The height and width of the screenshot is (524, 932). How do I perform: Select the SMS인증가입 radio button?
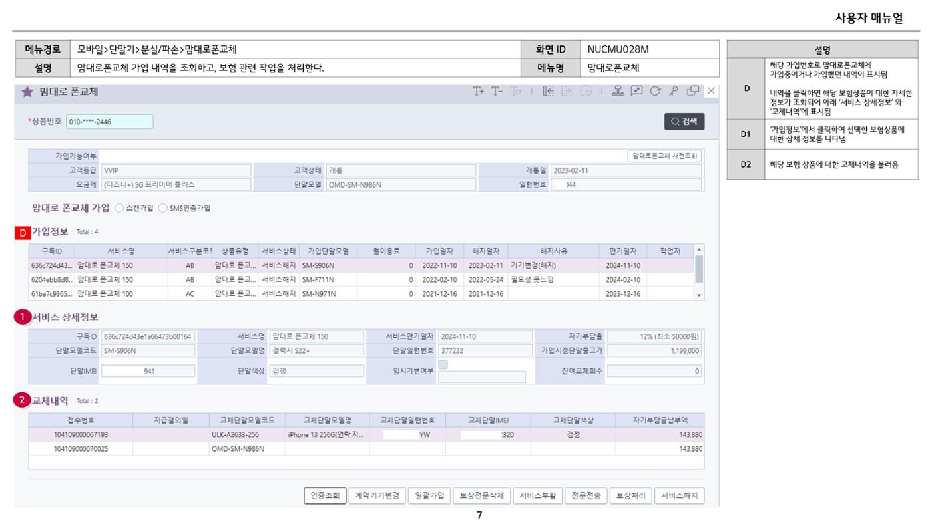[163, 208]
